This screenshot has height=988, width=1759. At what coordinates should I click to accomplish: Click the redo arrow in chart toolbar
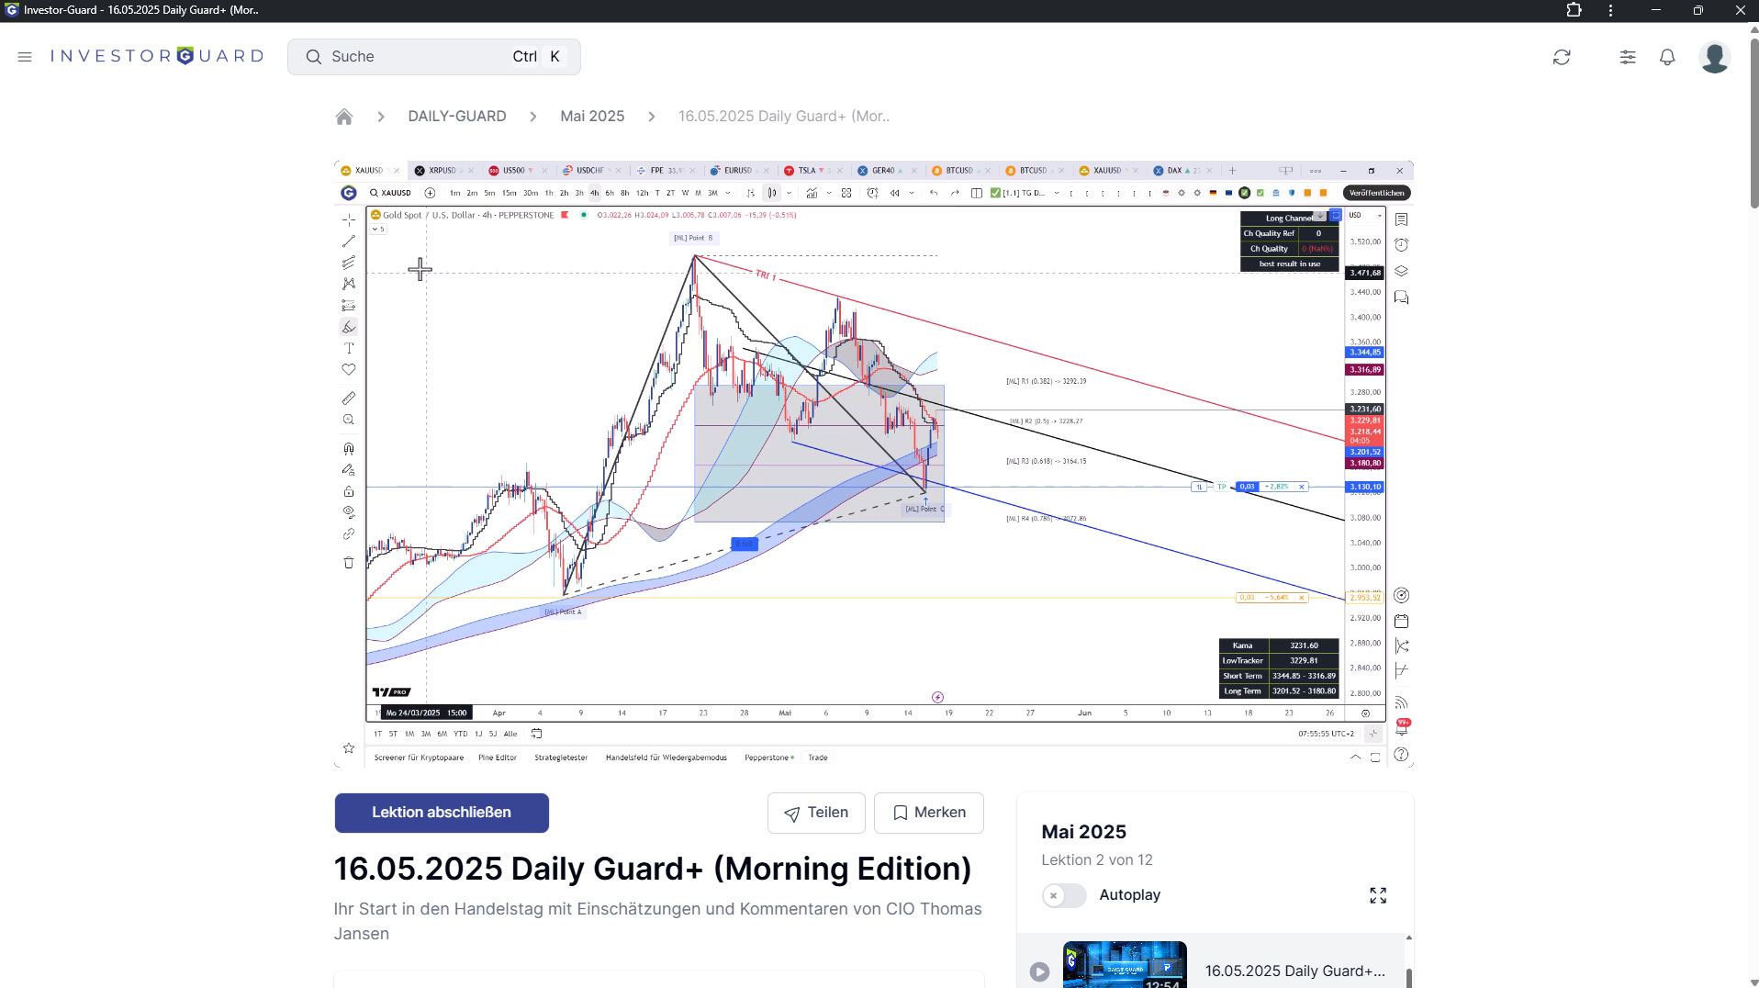click(955, 193)
